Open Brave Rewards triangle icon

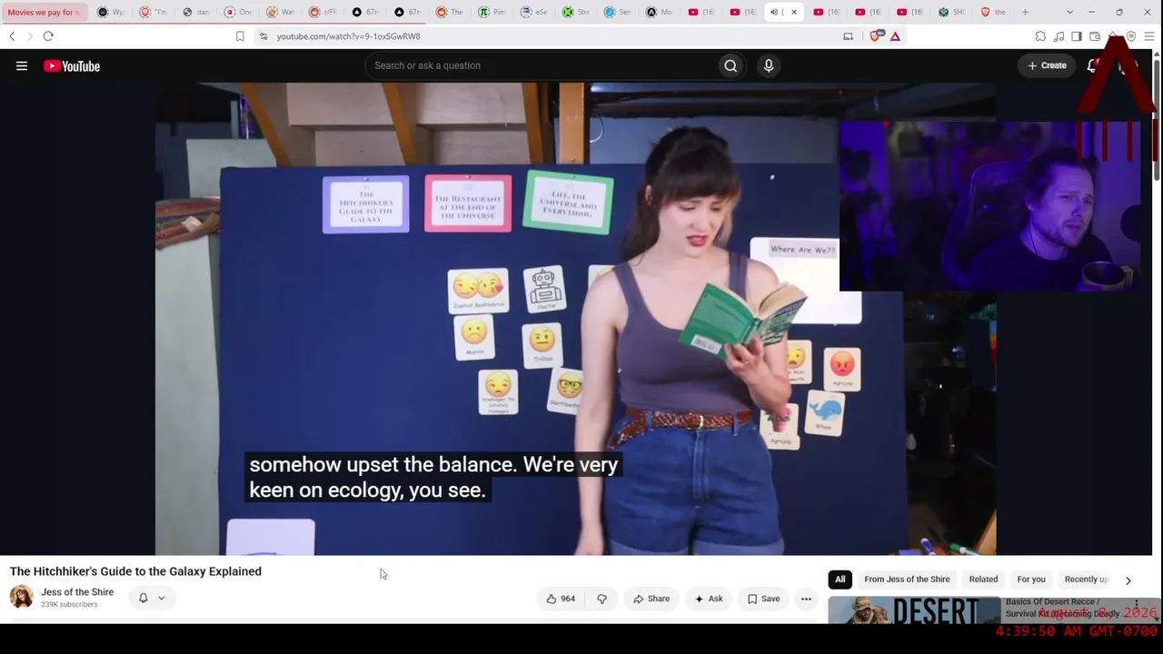click(895, 36)
